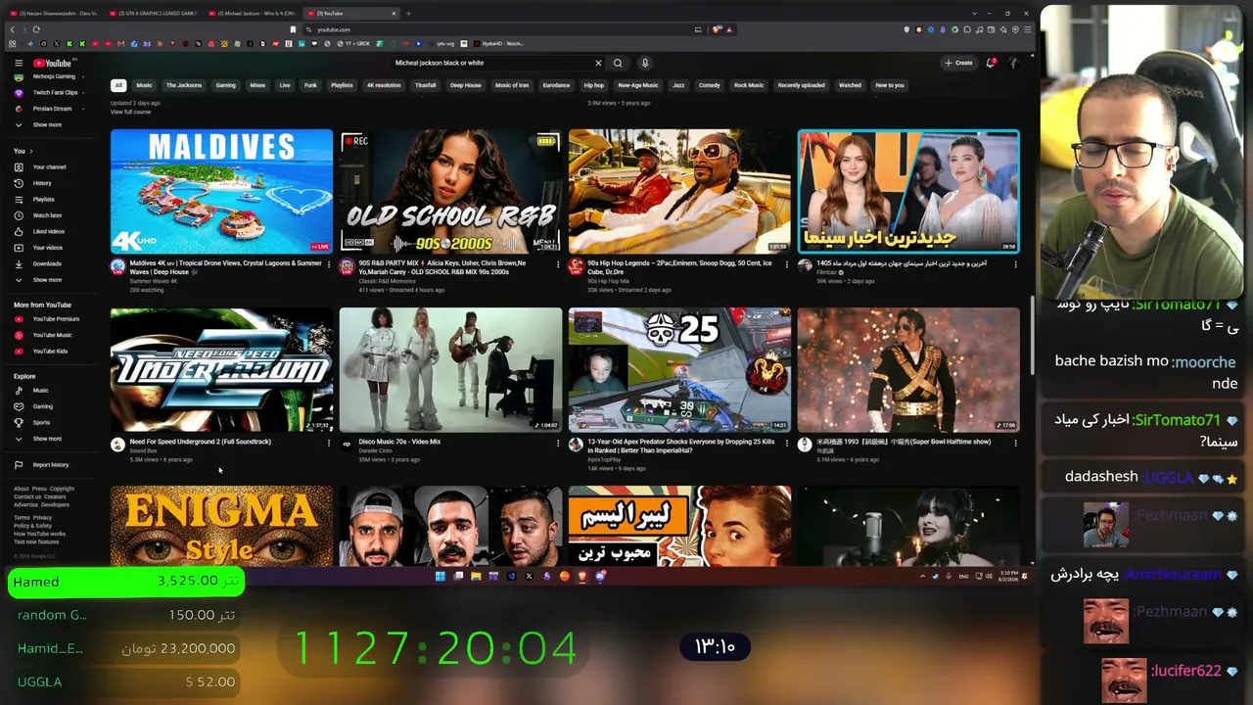Select the Music filter chip
Screen dimensions: 1253x705
click(144, 85)
